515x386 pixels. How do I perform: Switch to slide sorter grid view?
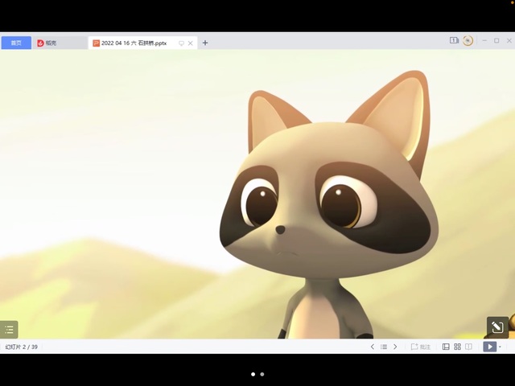point(457,347)
